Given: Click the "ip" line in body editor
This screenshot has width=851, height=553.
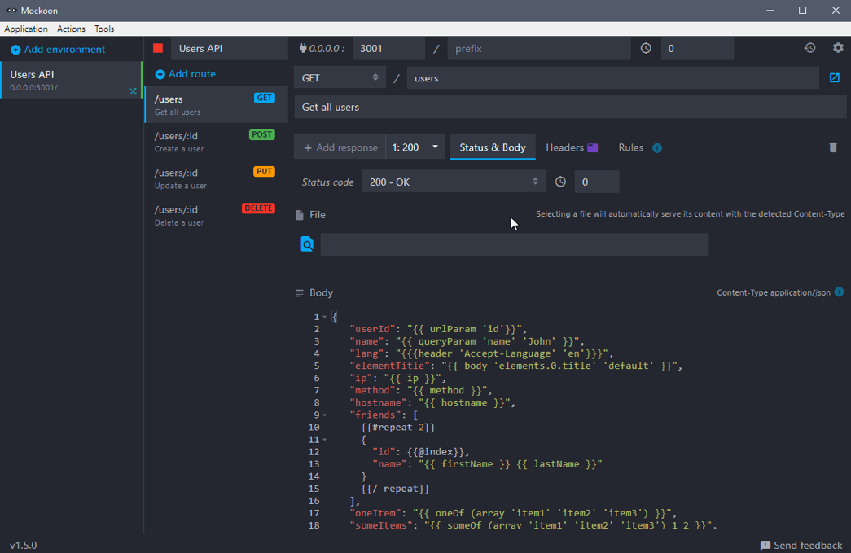Looking at the screenshot, I should pos(398,378).
